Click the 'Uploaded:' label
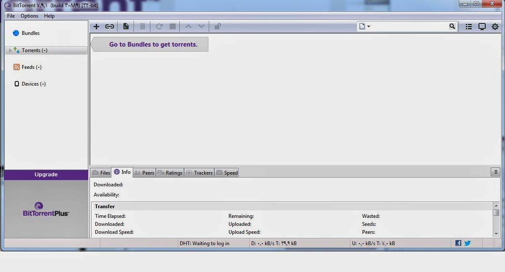Image resolution: width=505 pixels, height=272 pixels. coord(240,224)
